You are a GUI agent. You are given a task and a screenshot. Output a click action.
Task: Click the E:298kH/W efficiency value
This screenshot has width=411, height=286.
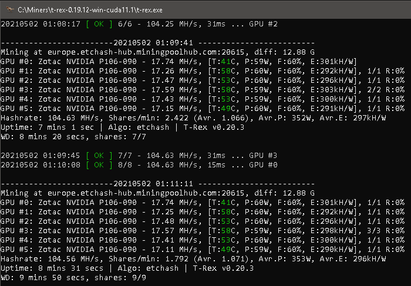click(x=332, y=231)
